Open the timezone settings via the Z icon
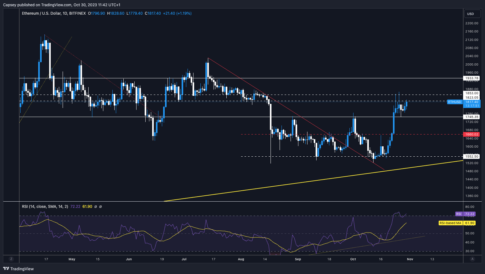The height and width of the screenshot is (274, 485). coord(11,259)
